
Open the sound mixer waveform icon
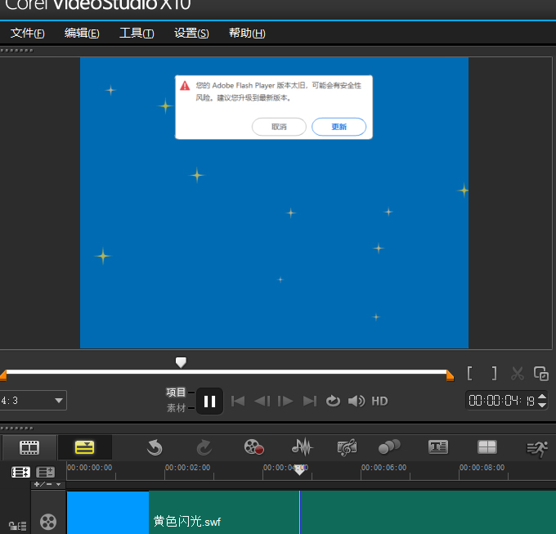click(302, 446)
